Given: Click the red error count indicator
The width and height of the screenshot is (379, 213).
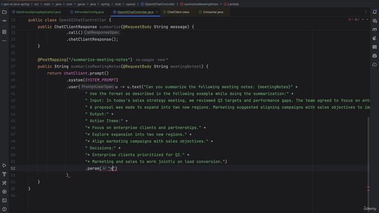Looking at the screenshot, I should [x=350, y=20].
